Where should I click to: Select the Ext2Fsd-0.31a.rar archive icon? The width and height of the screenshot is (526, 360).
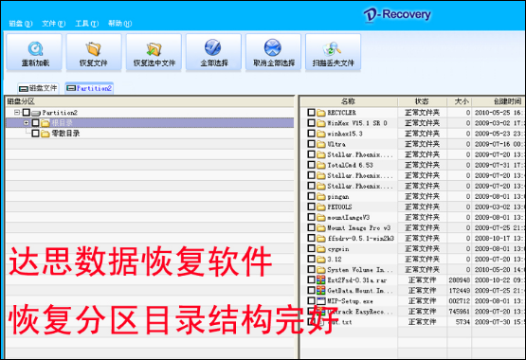(321, 279)
